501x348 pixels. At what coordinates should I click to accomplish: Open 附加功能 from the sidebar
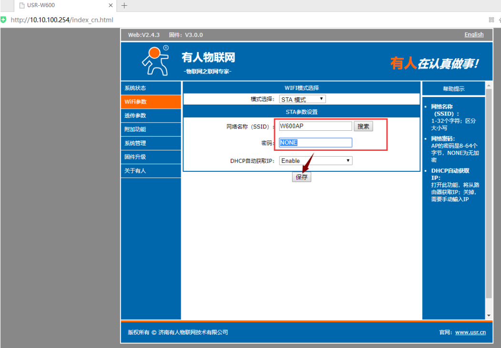(151, 129)
